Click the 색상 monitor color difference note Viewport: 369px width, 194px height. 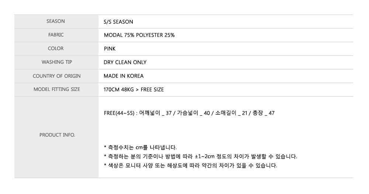pyautogui.click(x=190, y=166)
